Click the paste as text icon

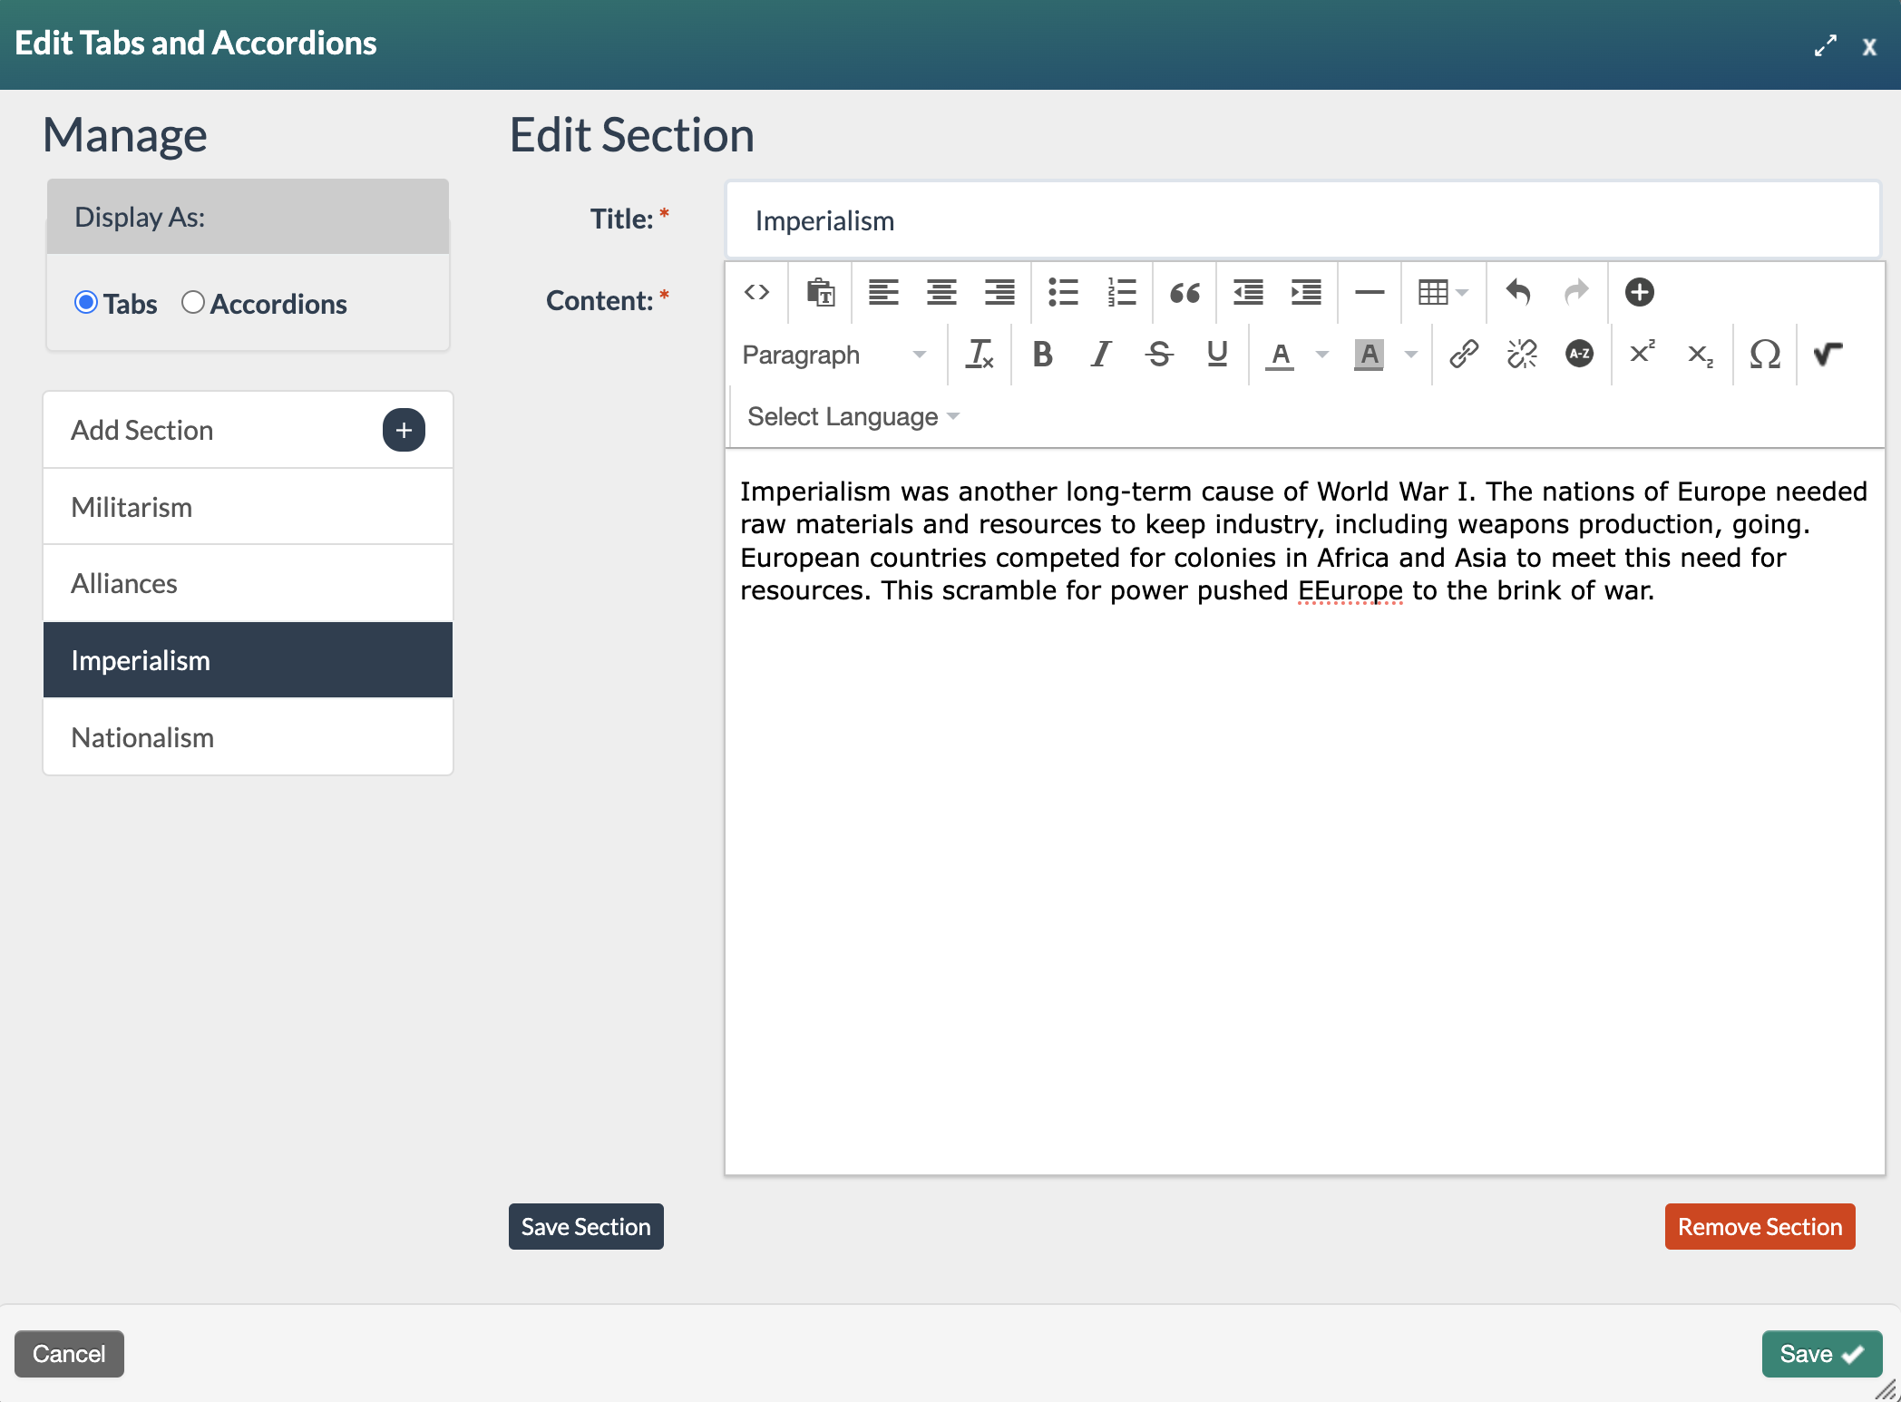(x=821, y=292)
